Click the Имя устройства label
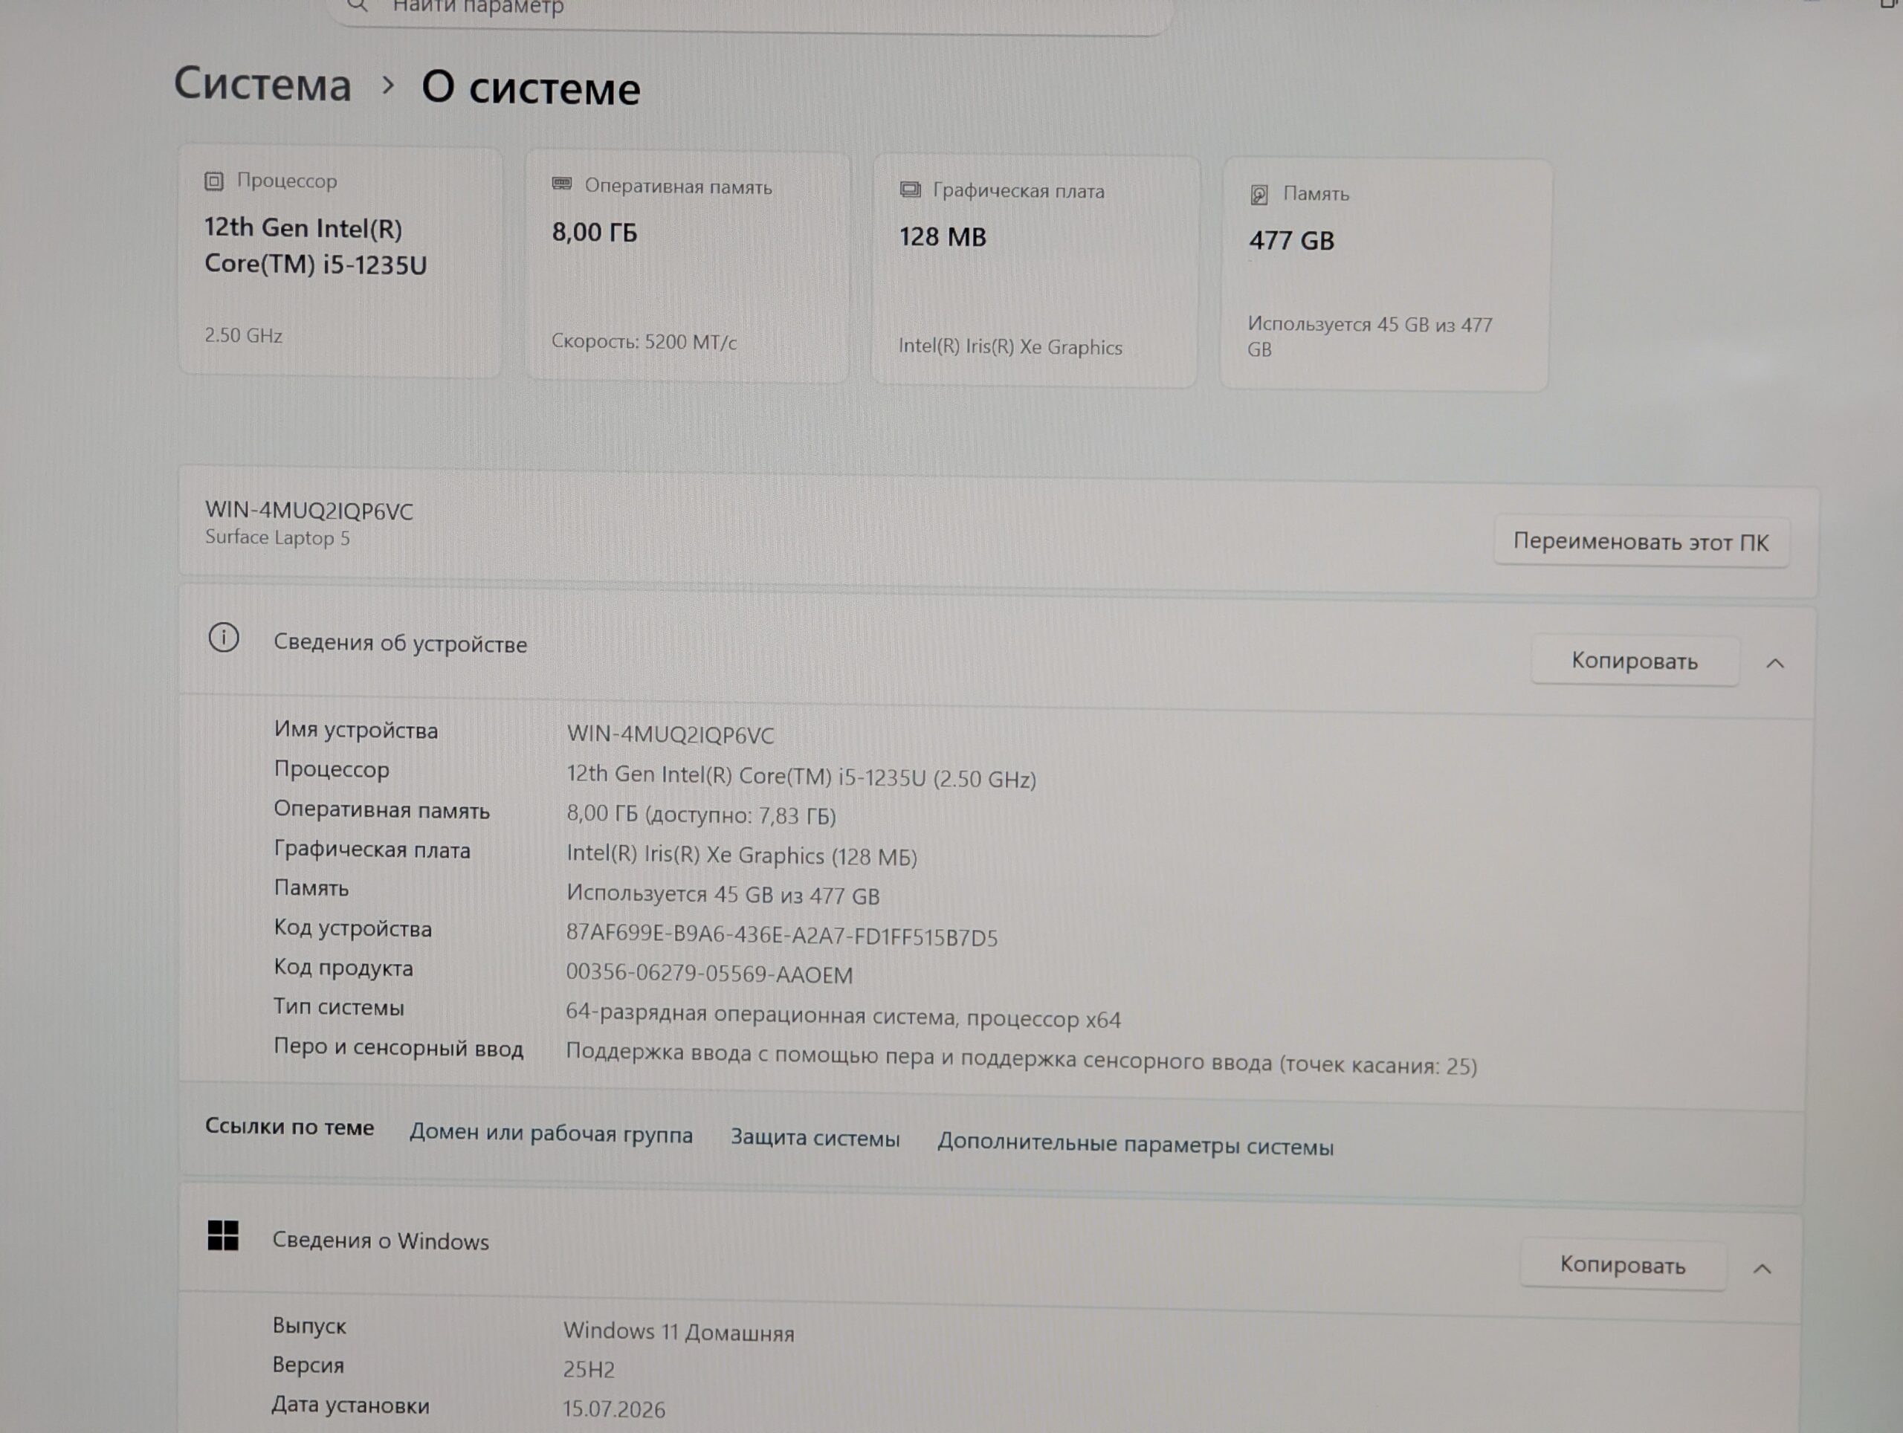 (356, 731)
